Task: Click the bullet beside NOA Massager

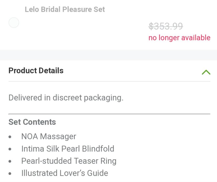Action: pos(10,137)
